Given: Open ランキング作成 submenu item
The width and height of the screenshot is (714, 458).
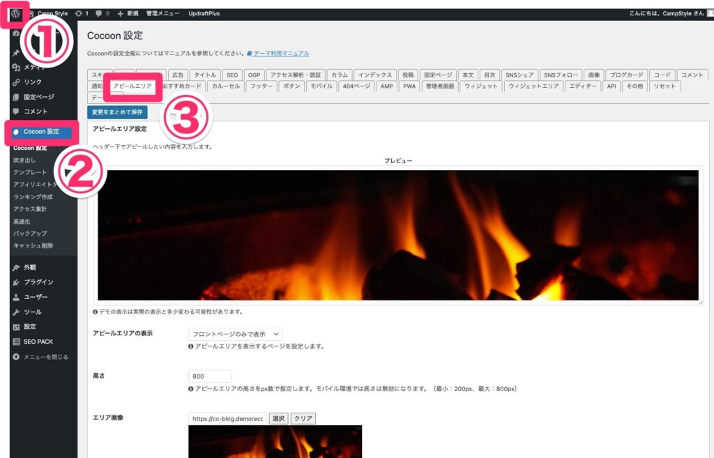Looking at the screenshot, I should [33, 197].
